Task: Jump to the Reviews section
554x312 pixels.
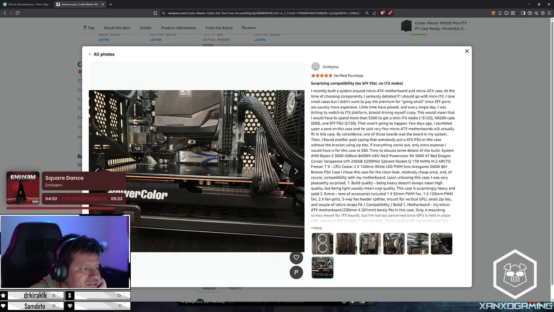Action: tap(248, 28)
